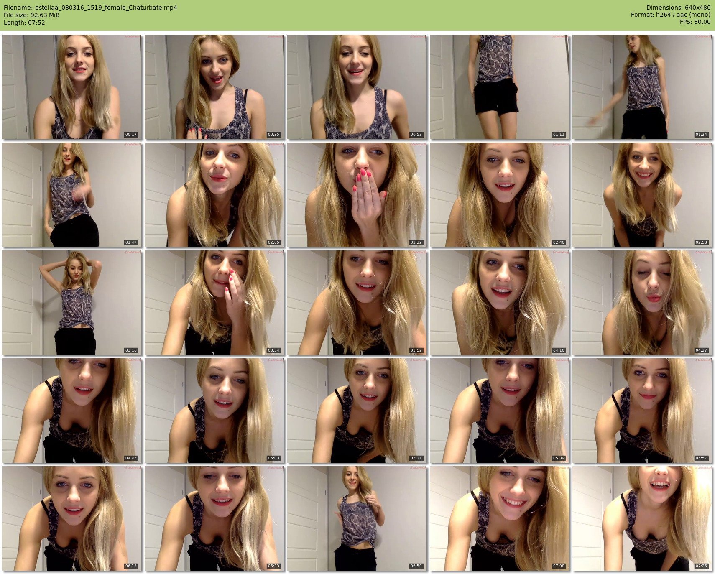Screen dimensions: 715x574
Task: Select the frame stamped 00:35
Action: 214,87
